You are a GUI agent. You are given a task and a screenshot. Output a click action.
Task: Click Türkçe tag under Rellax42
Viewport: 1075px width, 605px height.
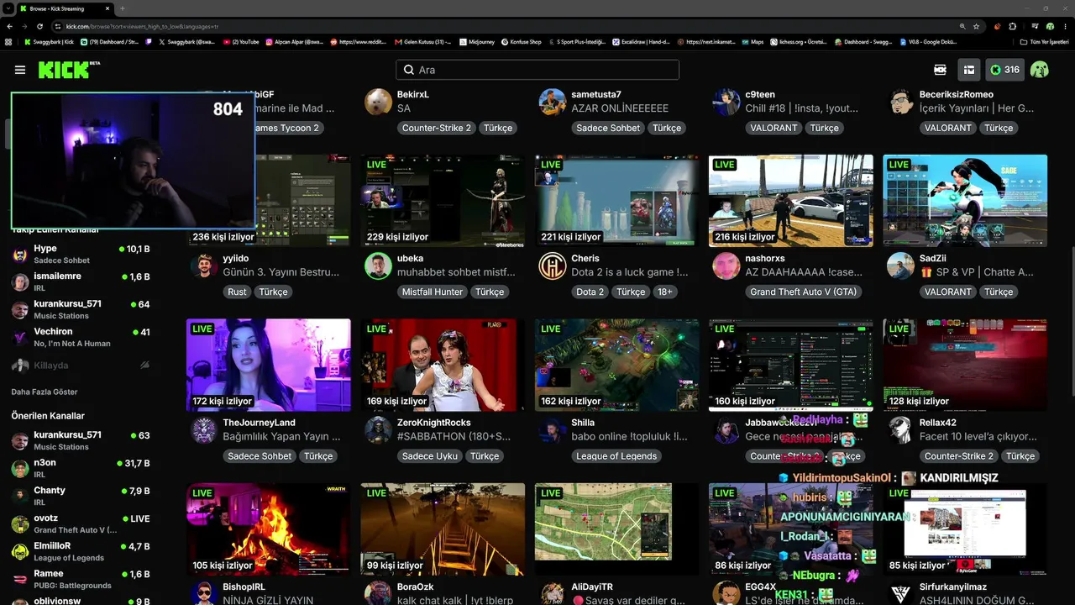tap(1020, 456)
